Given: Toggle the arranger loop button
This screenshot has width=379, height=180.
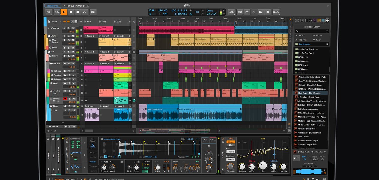Looking at the screenshot, I should click(x=198, y=12).
